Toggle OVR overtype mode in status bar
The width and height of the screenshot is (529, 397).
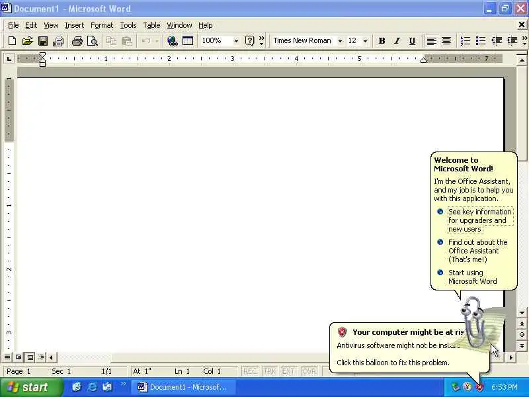[x=309, y=371]
